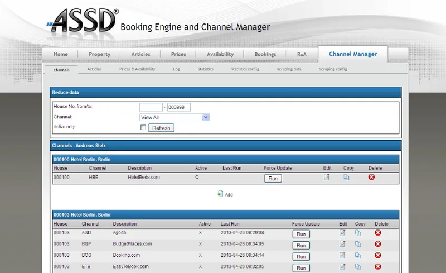Select the Channels sub-tab

(x=61, y=70)
